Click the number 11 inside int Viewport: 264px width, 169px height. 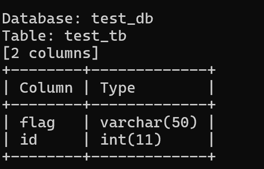pos(144,140)
